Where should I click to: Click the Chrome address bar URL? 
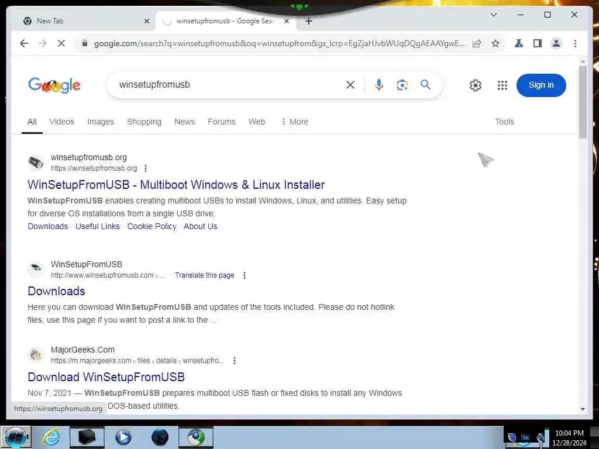tap(279, 43)
